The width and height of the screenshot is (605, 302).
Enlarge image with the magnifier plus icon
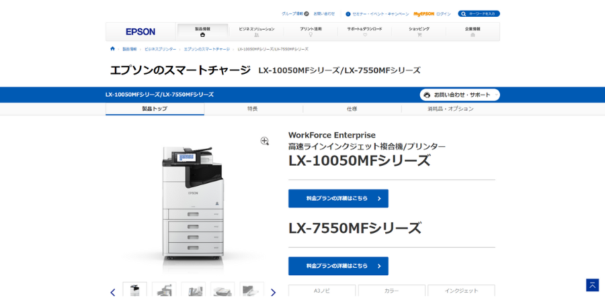[265, 141]
